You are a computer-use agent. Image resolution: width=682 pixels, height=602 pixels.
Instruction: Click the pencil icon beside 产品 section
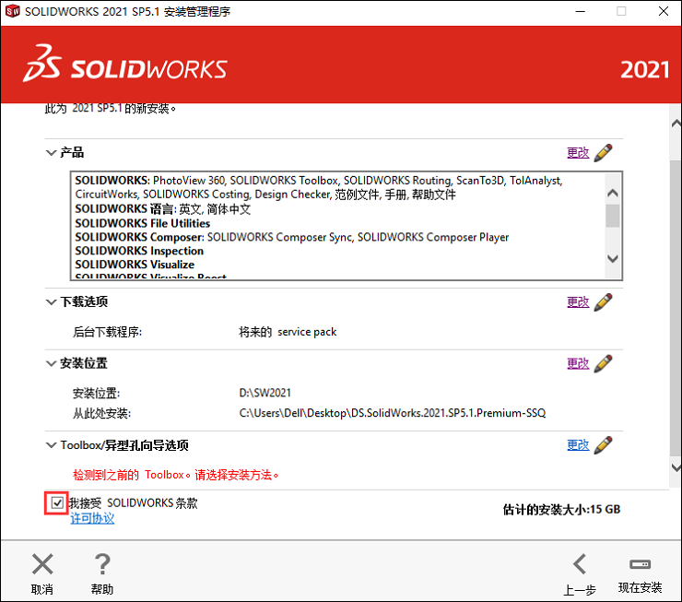coord(604,153)
